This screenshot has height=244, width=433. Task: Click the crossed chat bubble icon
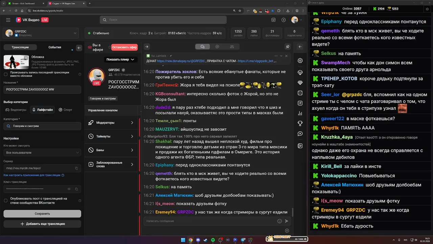[300, 134]
